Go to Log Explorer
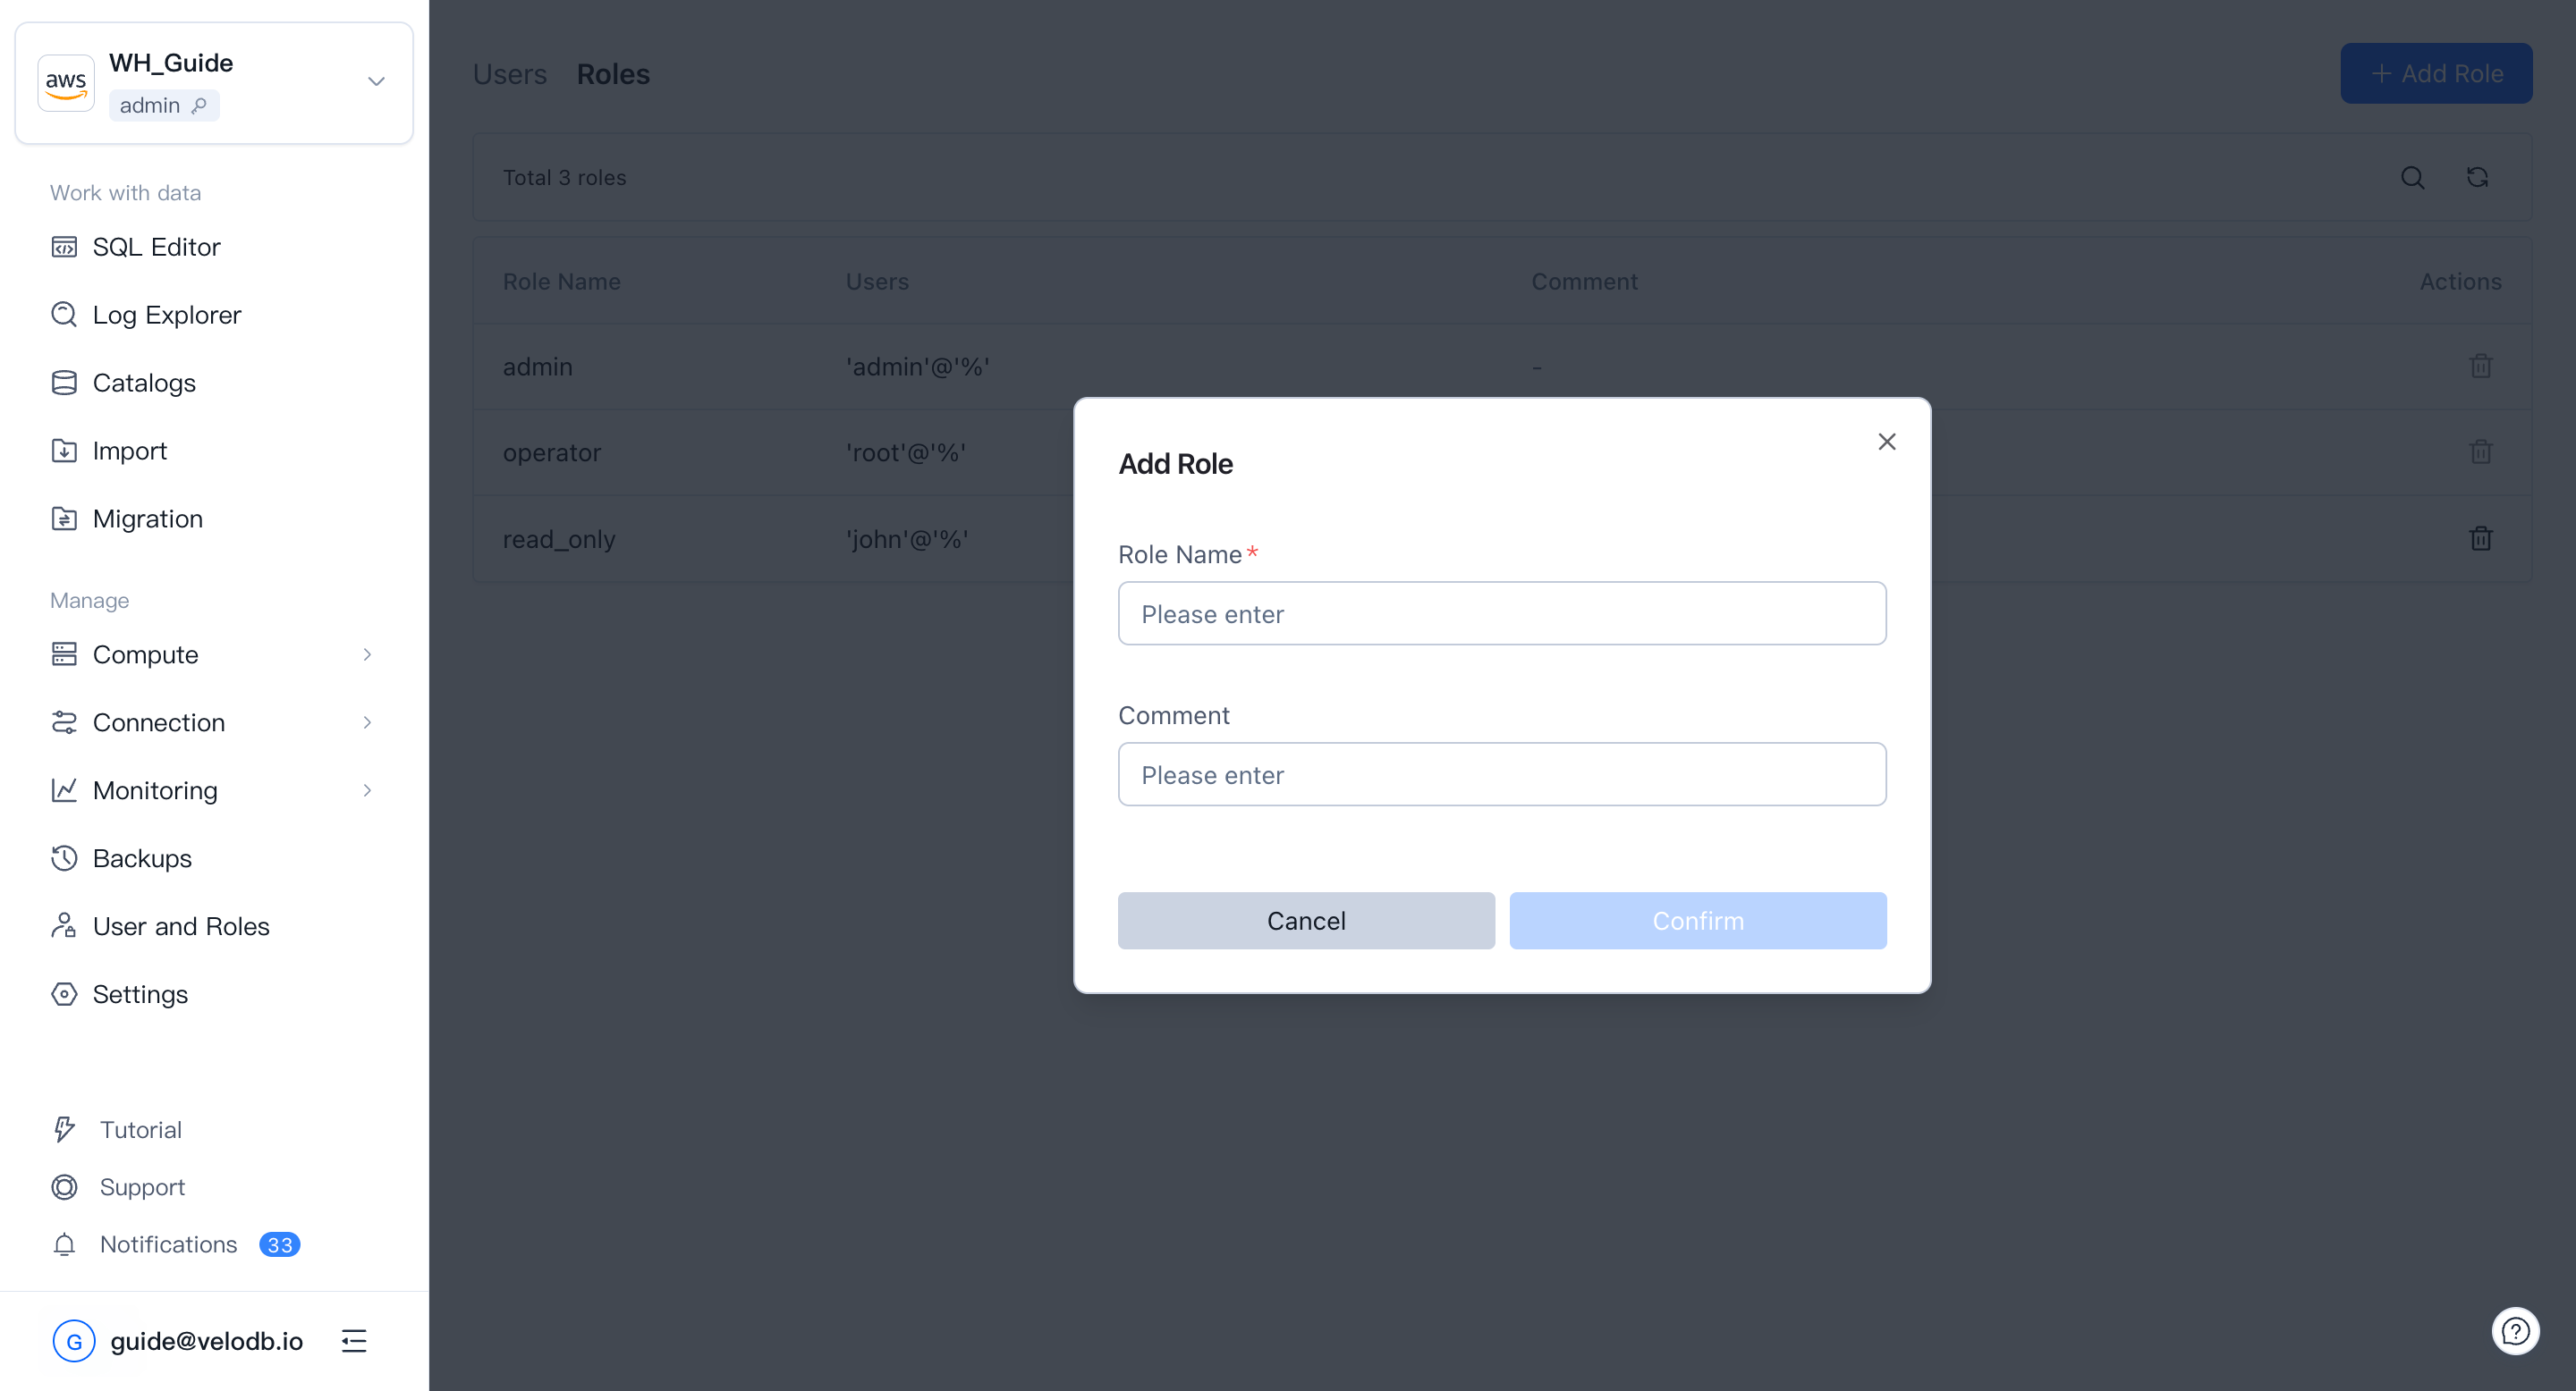2576x1391 pixels. pyautogui.click(x=166, y=315)
